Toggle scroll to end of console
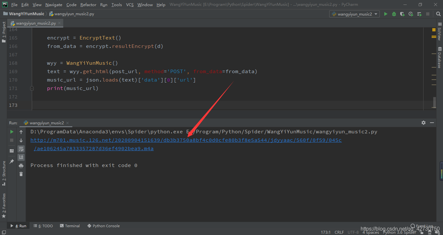The width and height of the screenshot is (443, 235). pyautogui.click(x=21, y=157)
